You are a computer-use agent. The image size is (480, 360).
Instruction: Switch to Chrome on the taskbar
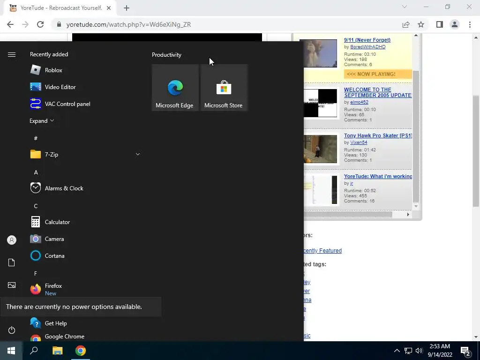[81, 351]
